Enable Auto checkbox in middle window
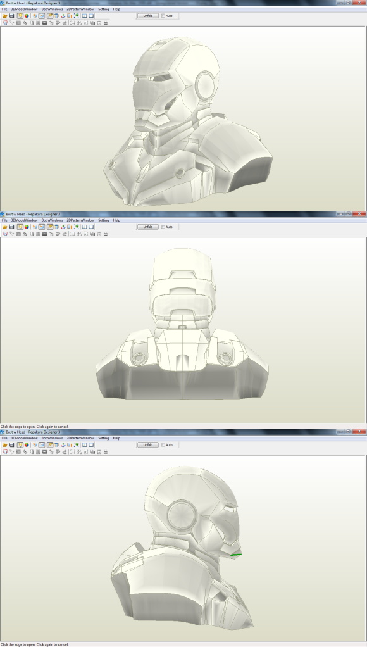The image size is (367, 647). click(163, 227)
